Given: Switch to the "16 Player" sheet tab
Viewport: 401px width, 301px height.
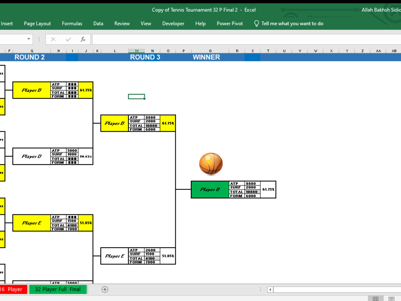Looking at the screenshot, I should [x=13, y=289].
